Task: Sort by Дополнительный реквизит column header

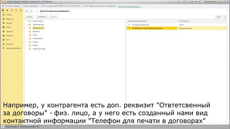Action: [x=152, y=21]
